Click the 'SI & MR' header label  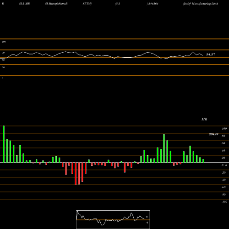coord(24,4)
